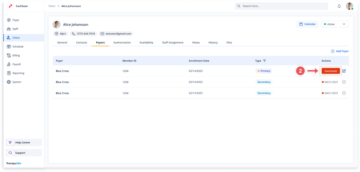Click the edit icon beside Inactivate

pyautogui.click(x=344, y=71)
